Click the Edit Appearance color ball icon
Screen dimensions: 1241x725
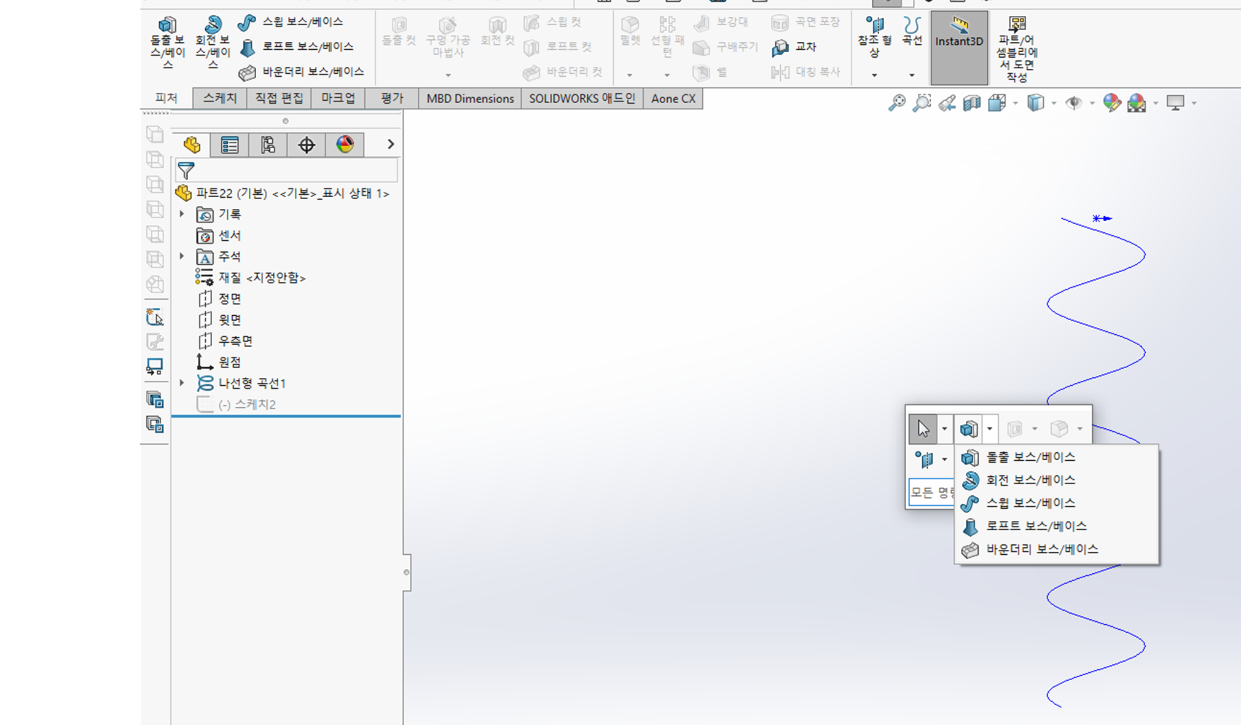1111,103
